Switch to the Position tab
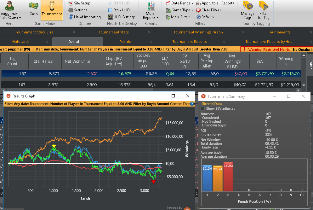 click(126, 42)
